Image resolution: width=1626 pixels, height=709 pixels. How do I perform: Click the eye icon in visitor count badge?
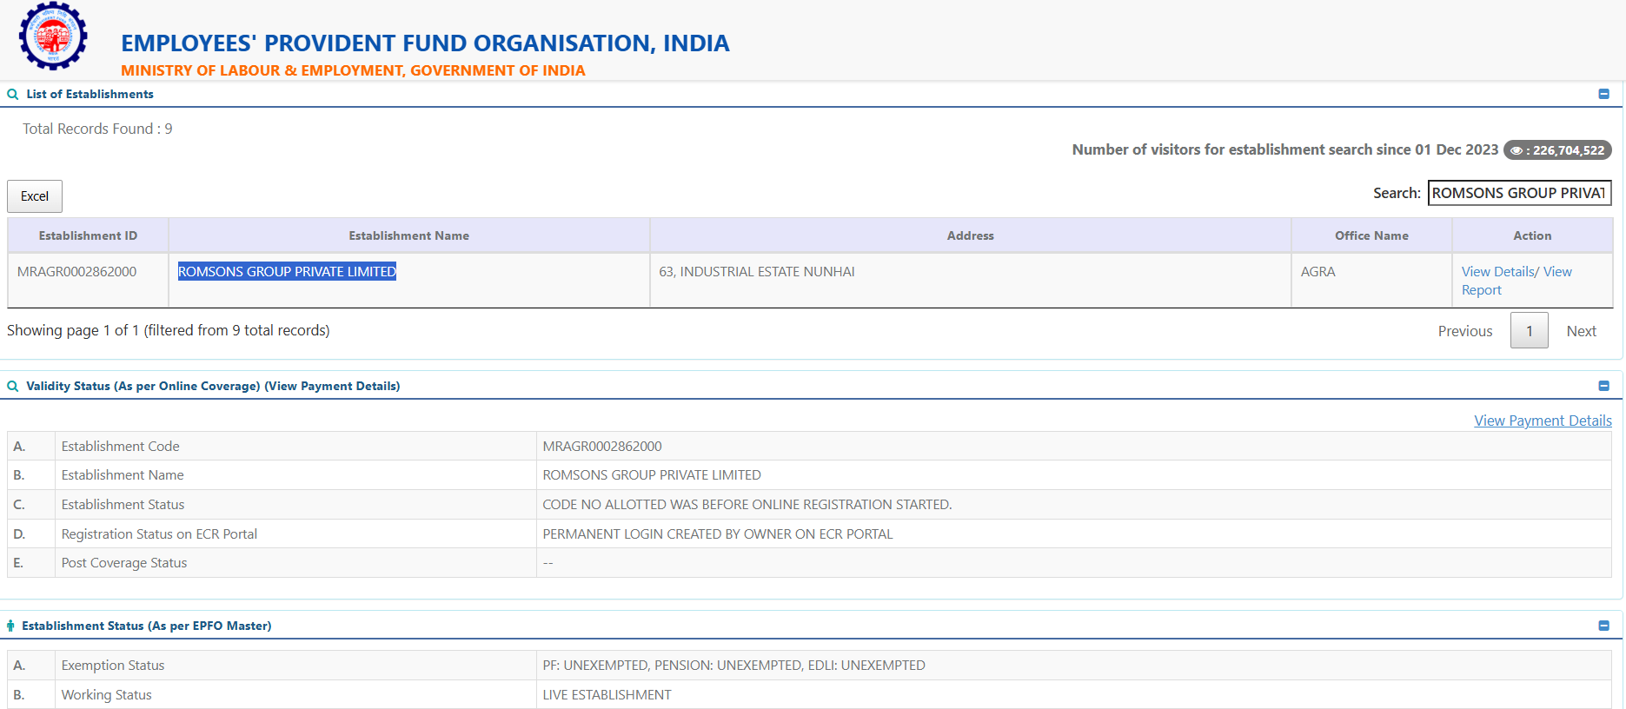(x=1516, y=150)
